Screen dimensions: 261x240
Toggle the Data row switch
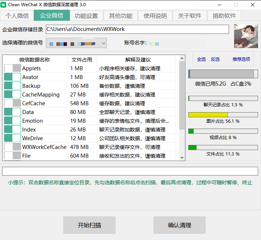[12, 112]
